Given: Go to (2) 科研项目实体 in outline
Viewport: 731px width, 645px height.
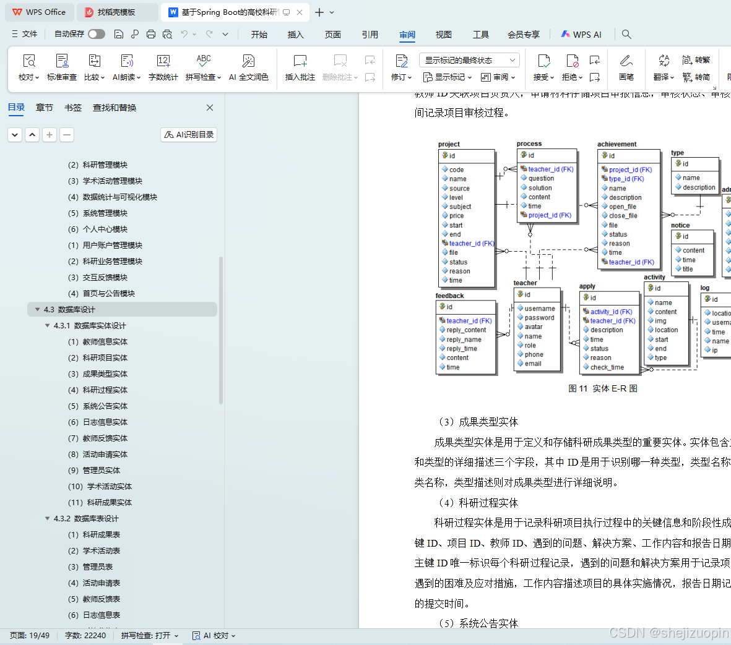Looking at the screenshot, I should coord(98,357).
